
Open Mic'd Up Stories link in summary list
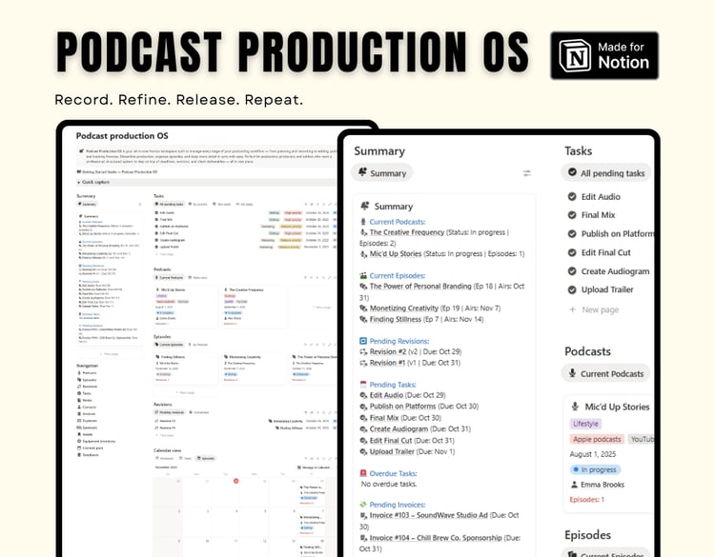[x=396, y=253]
